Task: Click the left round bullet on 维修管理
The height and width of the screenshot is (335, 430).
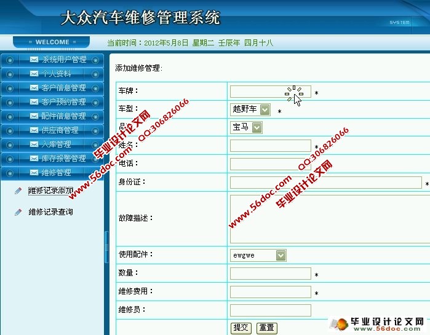Action: point(10,173)
